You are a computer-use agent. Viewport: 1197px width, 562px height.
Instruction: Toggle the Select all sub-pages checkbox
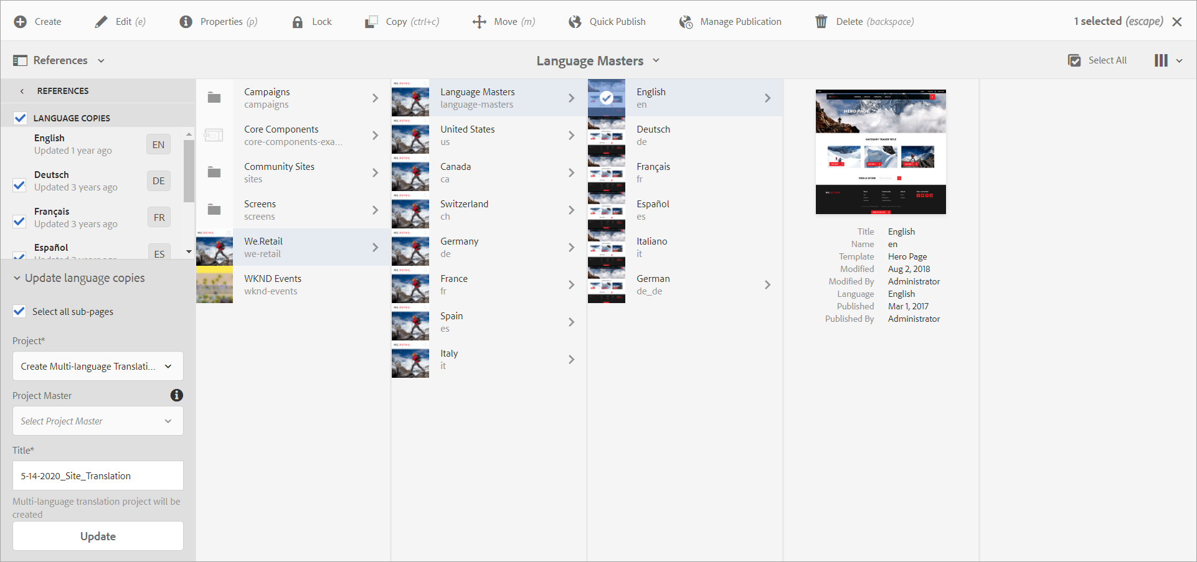[x=20, y=311]
